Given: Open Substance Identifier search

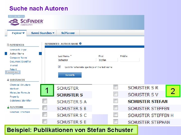Looking at the screenshot, I should (x=21, y=100).
